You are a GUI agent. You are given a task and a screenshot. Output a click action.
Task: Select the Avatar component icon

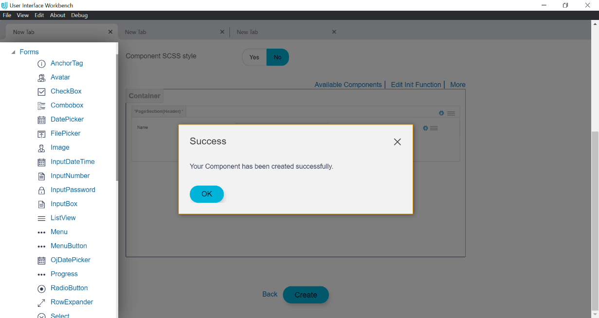(x=41, y=77)
